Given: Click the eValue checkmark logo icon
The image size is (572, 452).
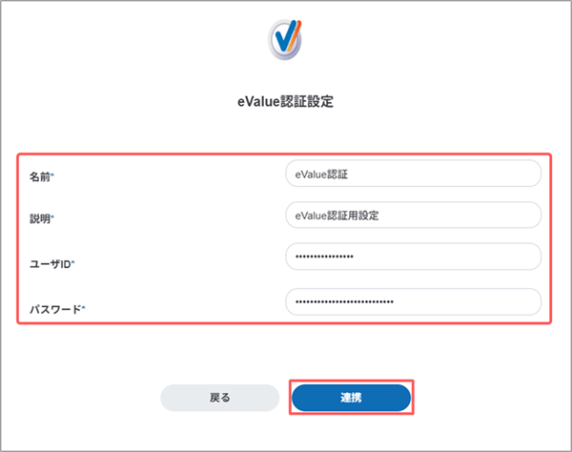Looking at the screenshot, I should [285, 40].
